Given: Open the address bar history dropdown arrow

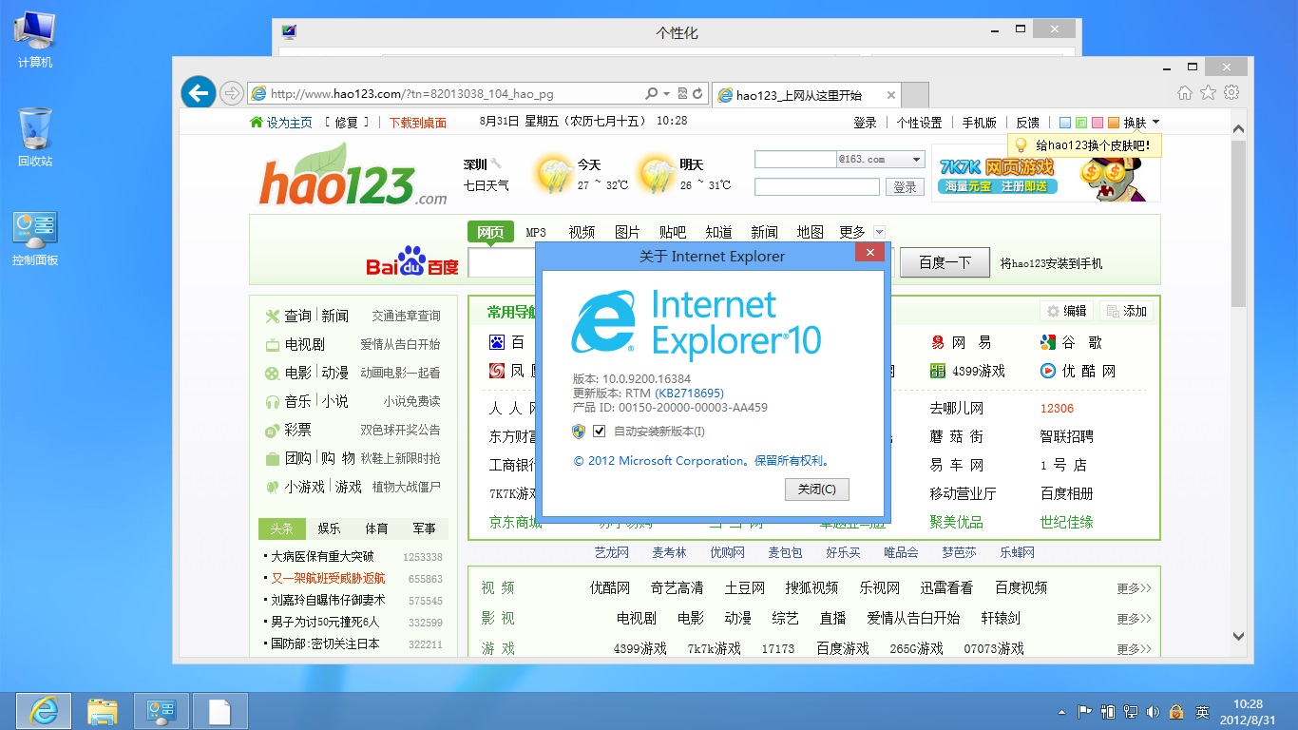Looking at the screenshot, I should tap(667, 94).
